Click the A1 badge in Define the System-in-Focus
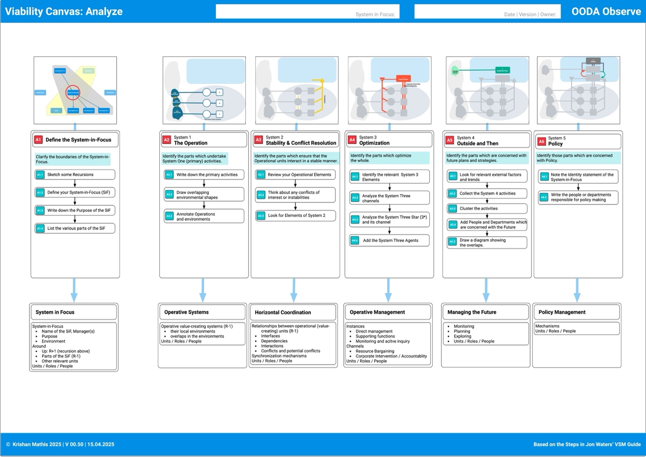The image size is (646, 457). [x=39, y=139]
